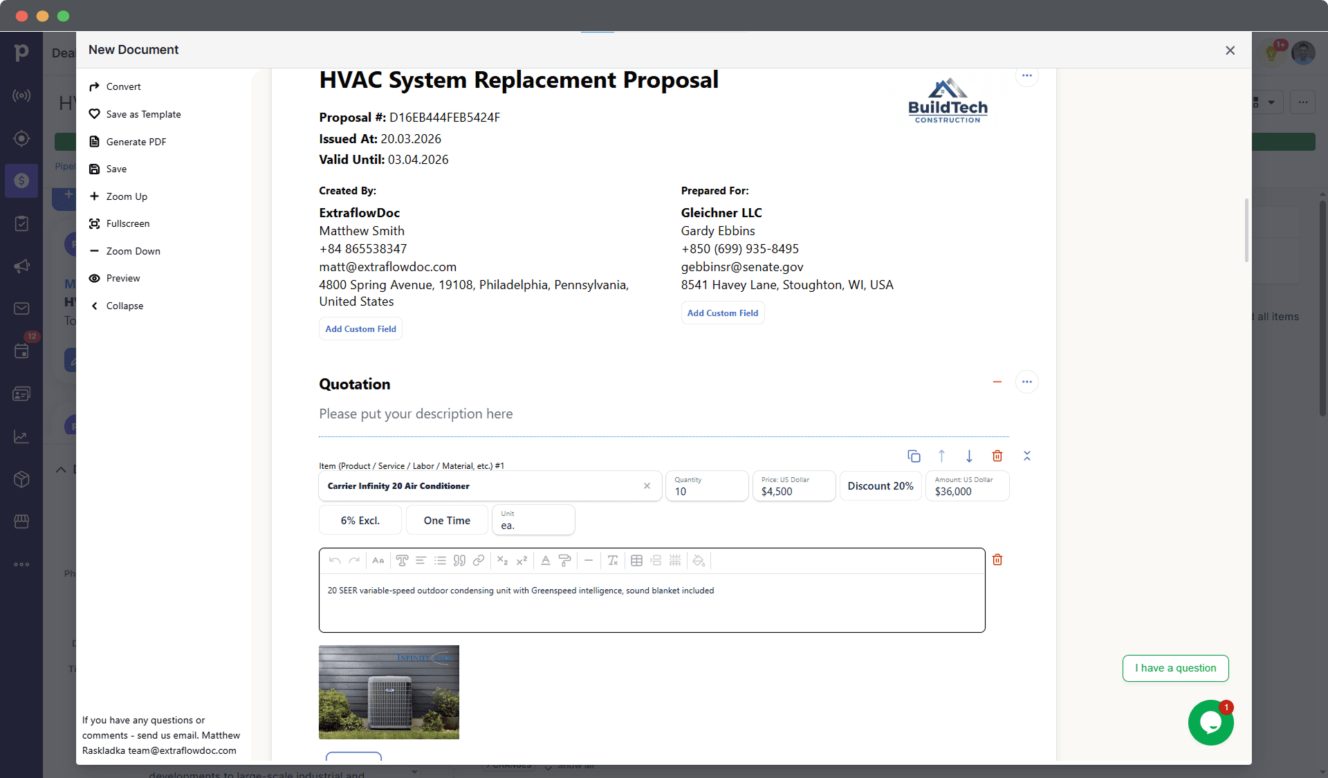Click the email gebbinsr@senate.gov
Screen dimensions: 1328x778
pyautogui.click(x=742, y=267)
